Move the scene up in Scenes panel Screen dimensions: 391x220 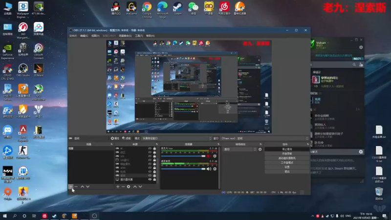coord(82,187)
